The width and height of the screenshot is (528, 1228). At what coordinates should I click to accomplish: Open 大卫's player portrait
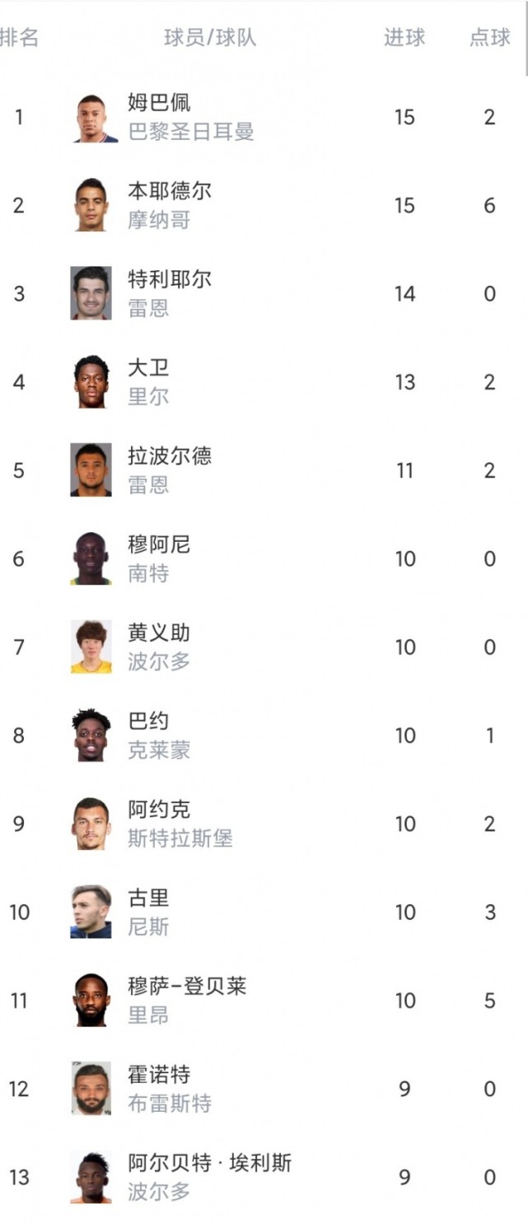(91, 381)
